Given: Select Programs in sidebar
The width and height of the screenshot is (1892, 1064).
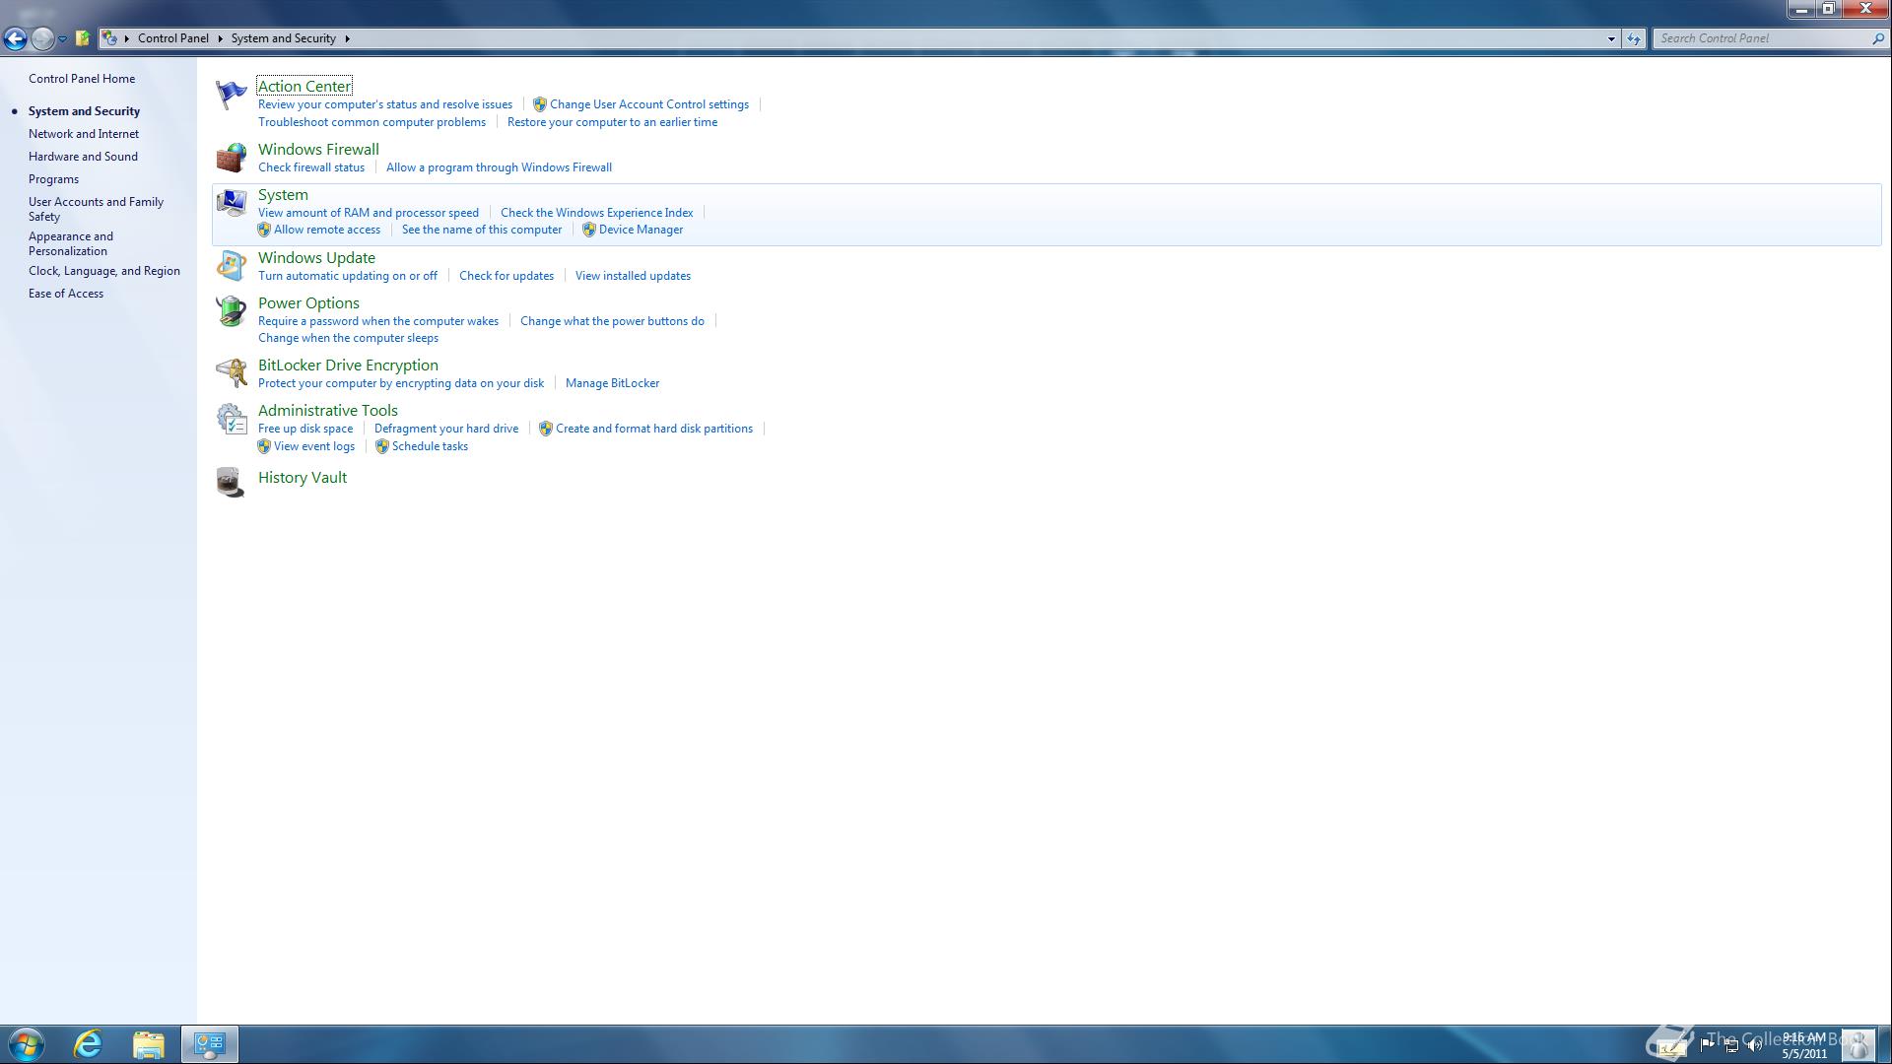Looking at the screenshot, I should 53,179.
